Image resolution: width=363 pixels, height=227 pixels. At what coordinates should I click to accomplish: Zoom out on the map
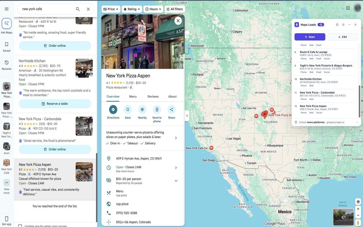tap(358, 215)
